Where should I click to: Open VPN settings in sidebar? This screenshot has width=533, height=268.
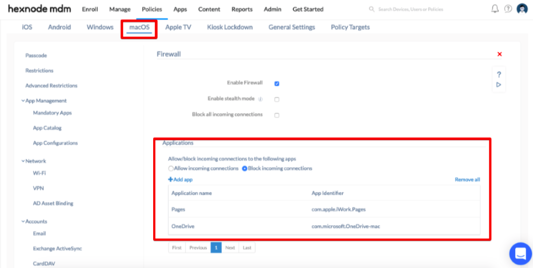click(x=38, y=188)
